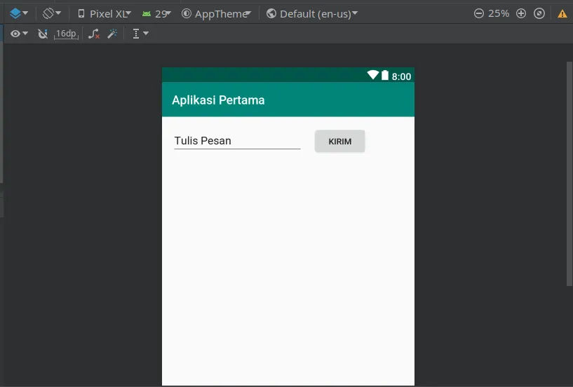573x387 pixels.
Task: Toggle the autoconnect magnet icon
Action: coord(43,34)
